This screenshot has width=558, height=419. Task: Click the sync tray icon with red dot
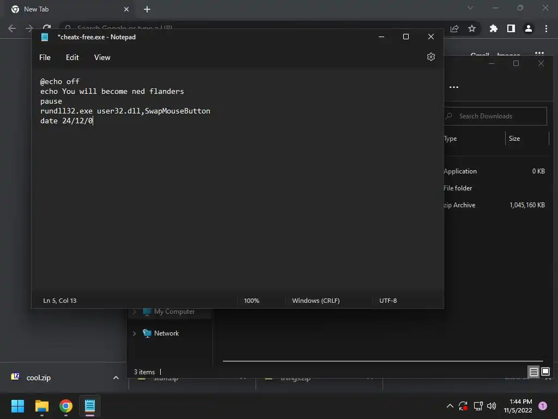point(463,406)
